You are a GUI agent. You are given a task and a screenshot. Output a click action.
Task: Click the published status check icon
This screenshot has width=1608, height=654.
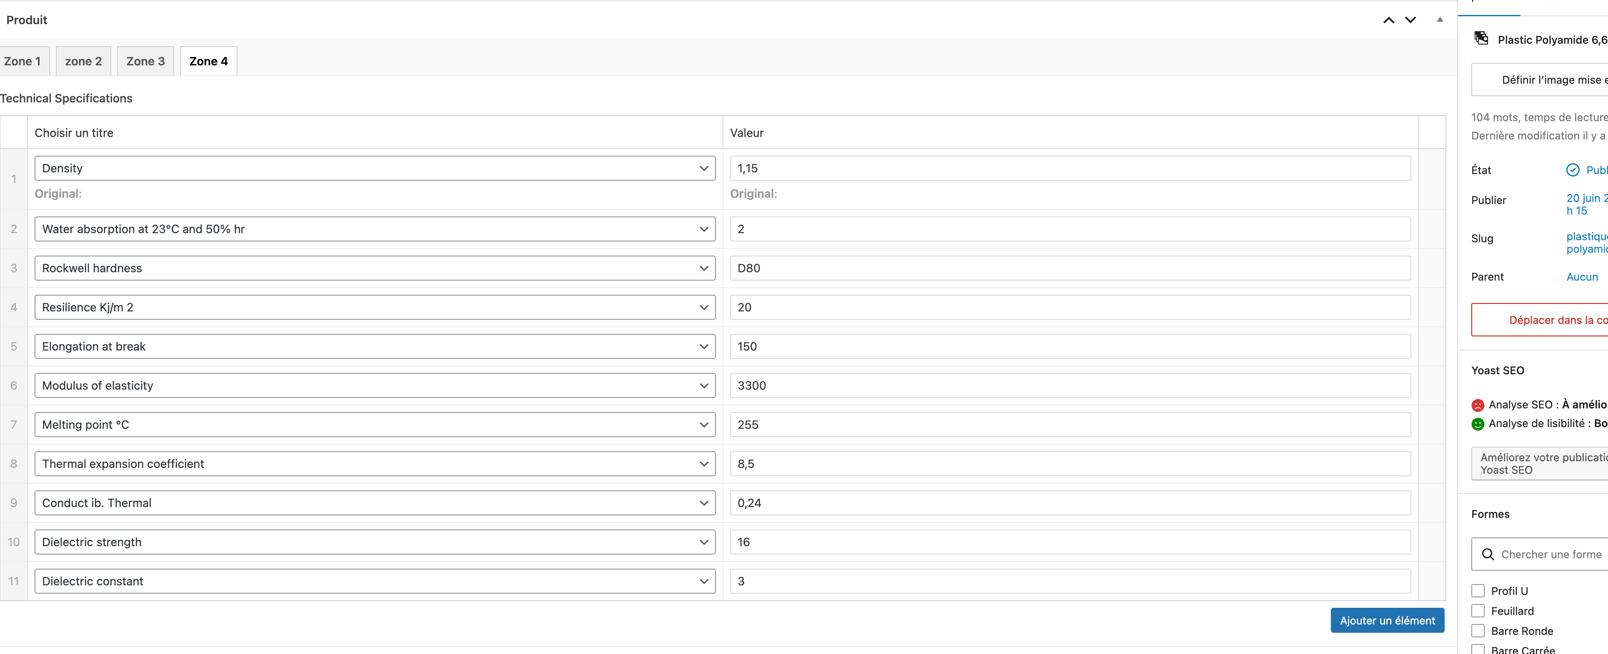1573,170
